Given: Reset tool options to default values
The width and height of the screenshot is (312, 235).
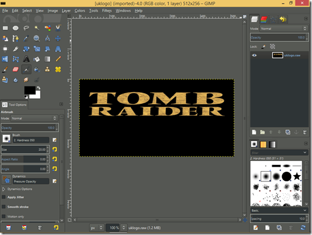Looking at the screenshot, I should click(x=56, y=228).
